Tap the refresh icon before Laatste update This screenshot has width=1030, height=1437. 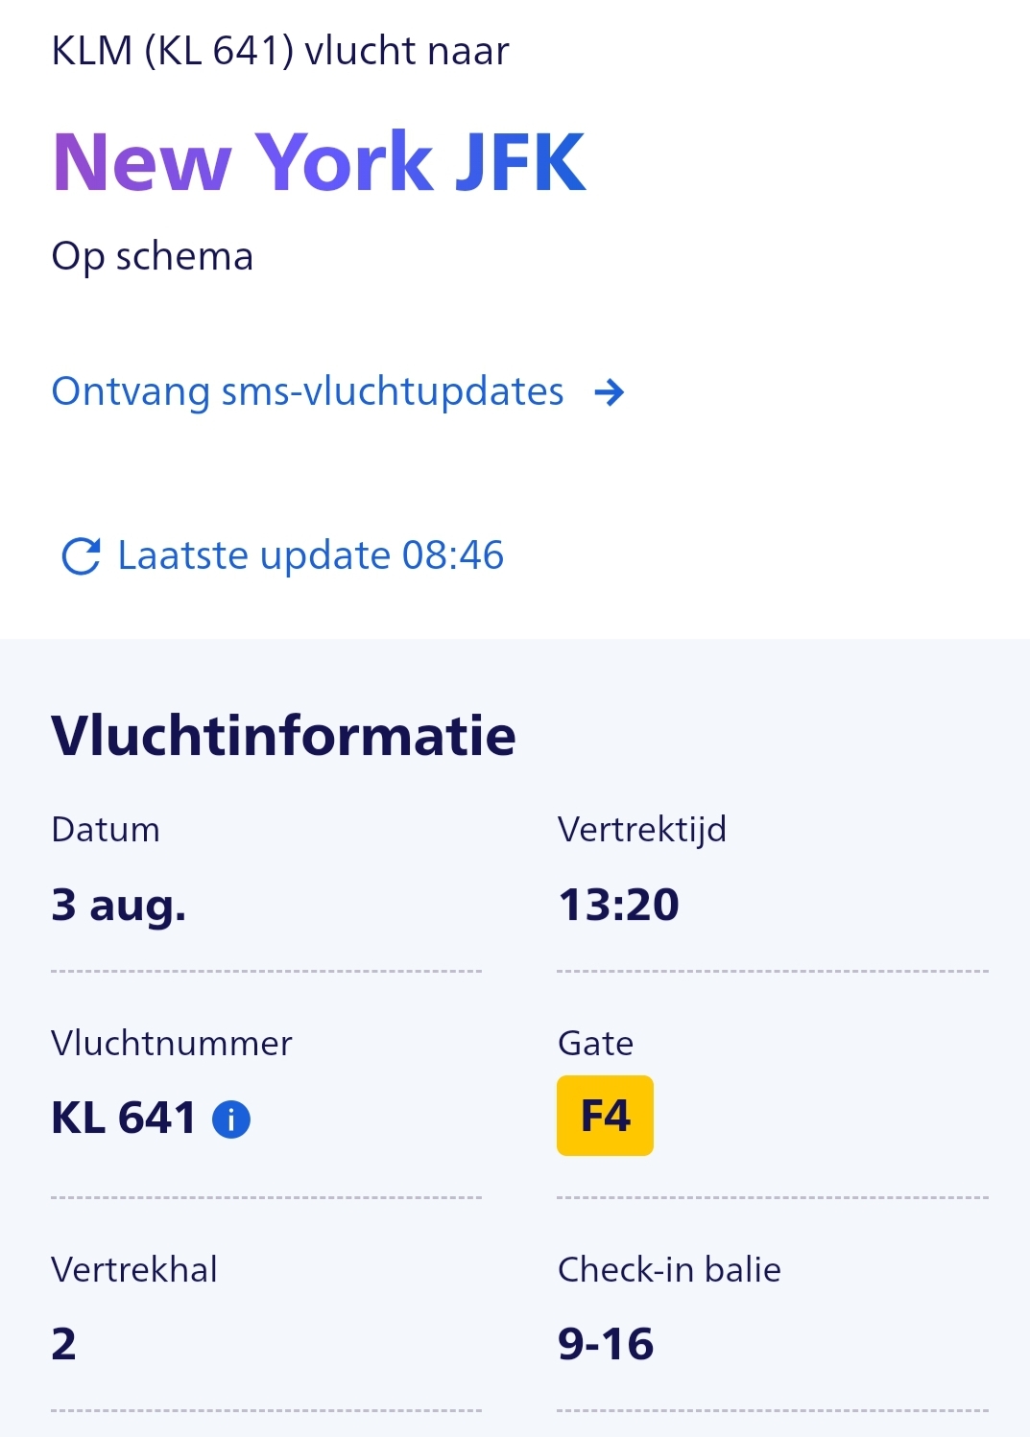81,556
